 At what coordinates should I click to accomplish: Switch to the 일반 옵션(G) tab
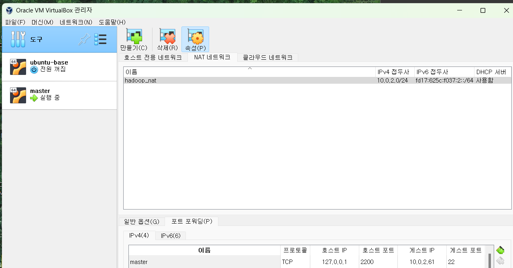coord(142,222)
